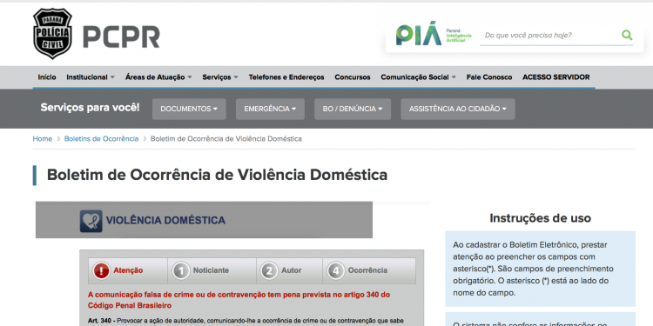653x326 pixels.
Task: Open Telefones e Endereços page
Action: [286, 77]
